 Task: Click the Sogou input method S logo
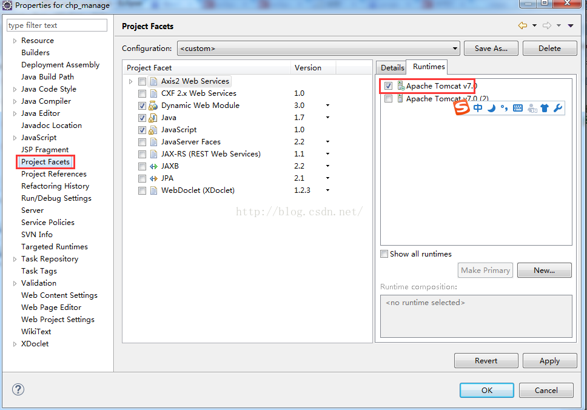(x=461, y=108)
